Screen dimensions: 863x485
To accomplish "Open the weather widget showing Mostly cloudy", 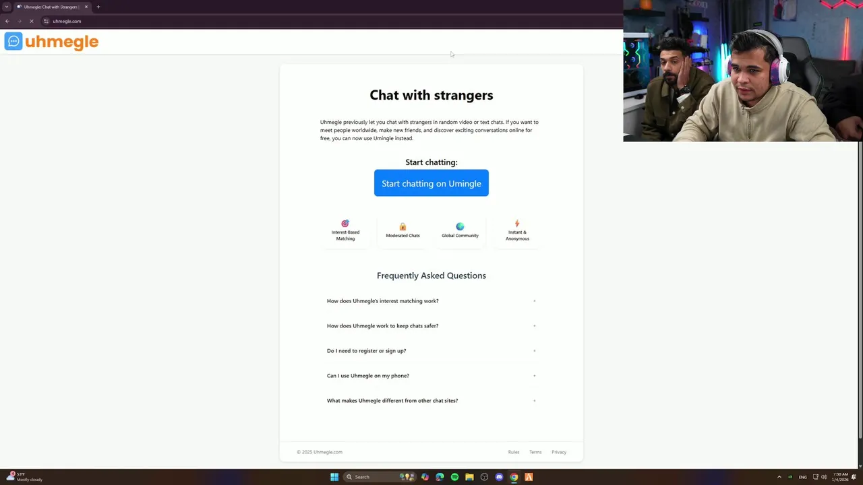I will click(x=24, y=477).
